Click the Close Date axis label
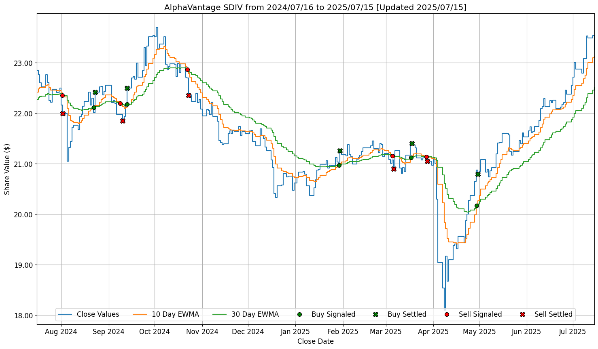This screenshot has width=598, height=349. coord(316,341)
